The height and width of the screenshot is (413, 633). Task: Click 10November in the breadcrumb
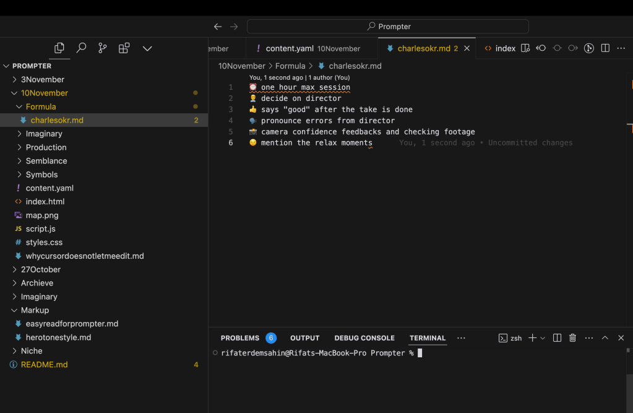241,66
